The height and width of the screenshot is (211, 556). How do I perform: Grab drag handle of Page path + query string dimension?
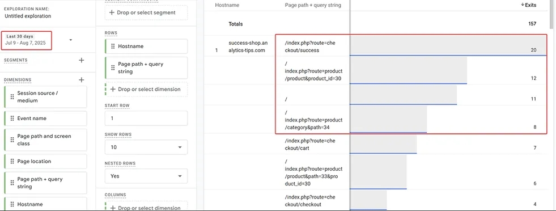(x=12, y=183)
